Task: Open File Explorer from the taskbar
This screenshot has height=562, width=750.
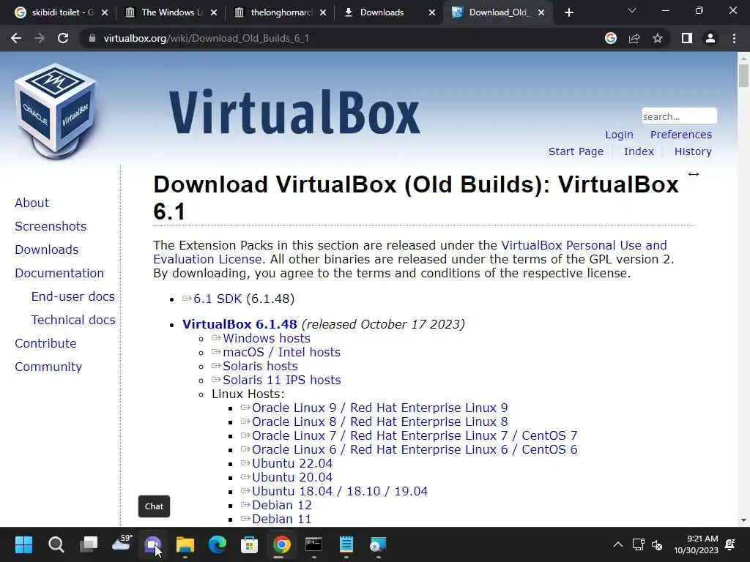Action: [x=185, y=544]
